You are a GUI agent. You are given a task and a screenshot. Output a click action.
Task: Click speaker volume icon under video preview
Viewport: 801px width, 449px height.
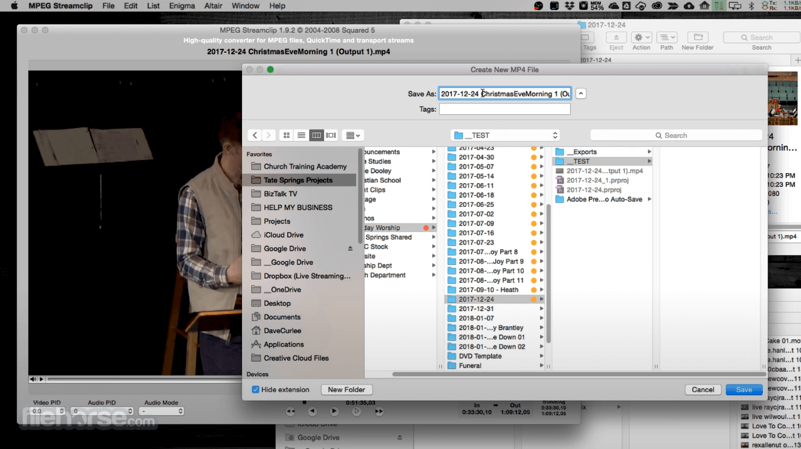(33, 379)
